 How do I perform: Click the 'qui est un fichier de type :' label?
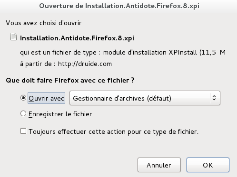point(60,53)
